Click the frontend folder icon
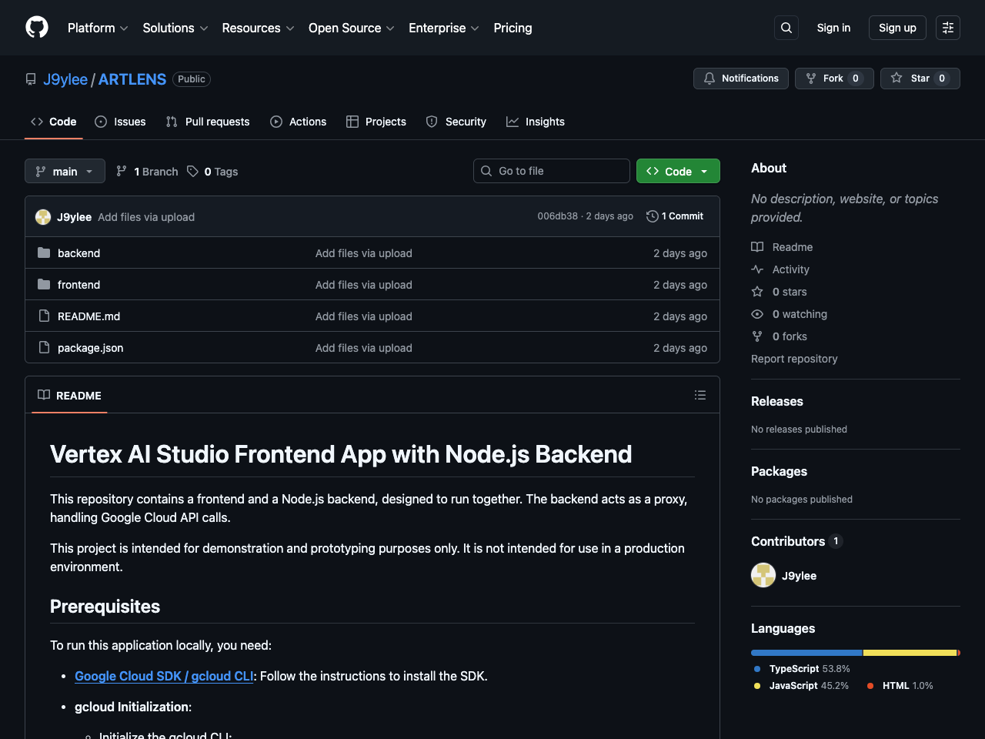 (x=44, y=285)
